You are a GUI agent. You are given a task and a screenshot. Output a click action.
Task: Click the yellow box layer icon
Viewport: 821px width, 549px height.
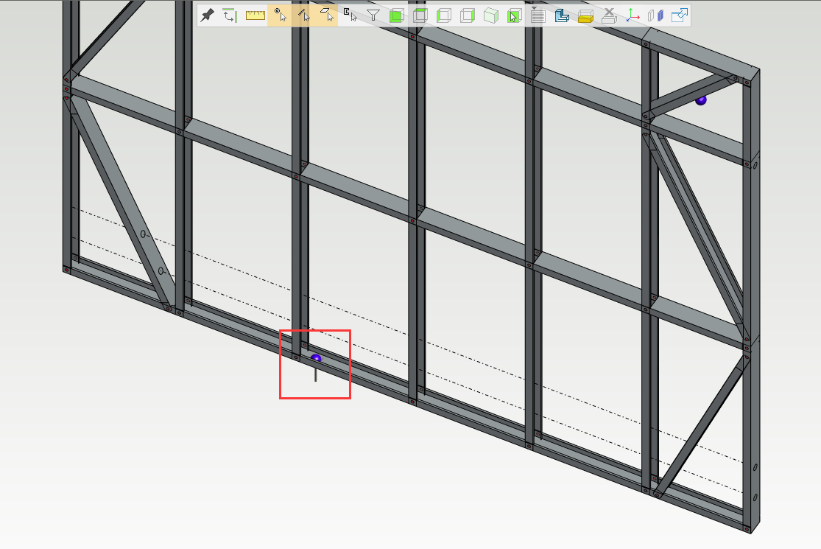585,16
